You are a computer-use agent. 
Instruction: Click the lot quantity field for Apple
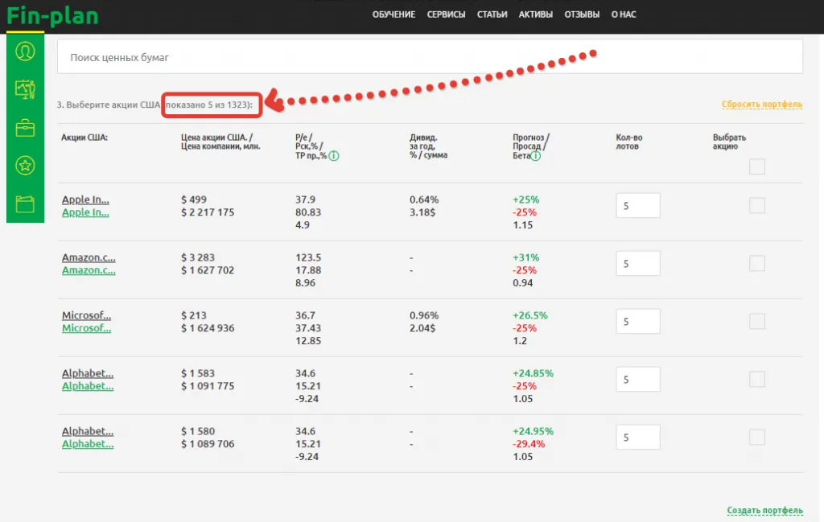click(637, 206)
